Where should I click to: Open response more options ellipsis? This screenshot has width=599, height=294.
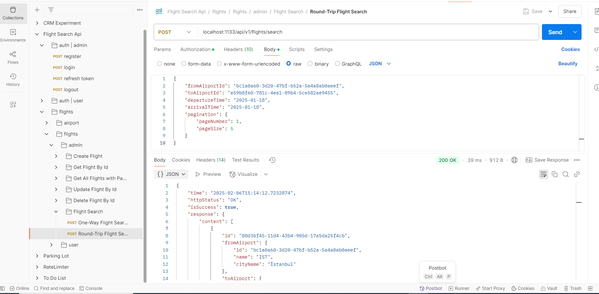(x=577, y=160)
